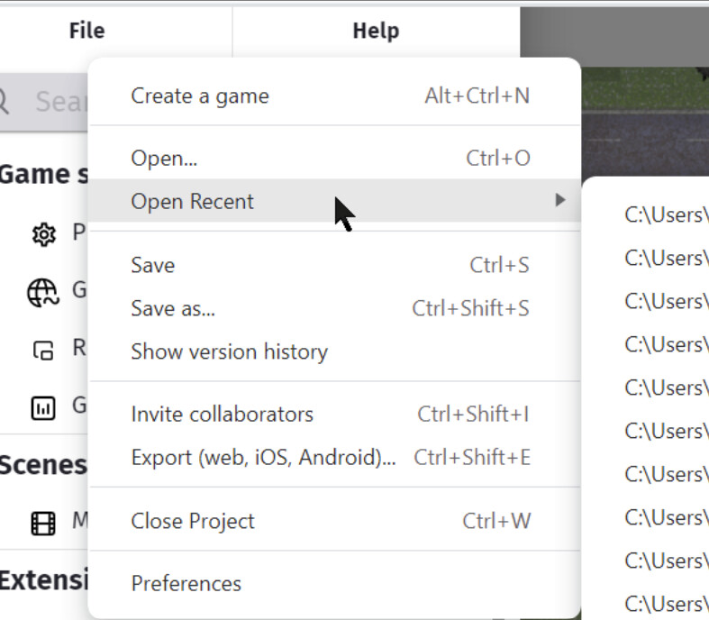This screenshot has height=620, width=709.
Task: Choose Create a game from the File menu
Action: point(200,96)
